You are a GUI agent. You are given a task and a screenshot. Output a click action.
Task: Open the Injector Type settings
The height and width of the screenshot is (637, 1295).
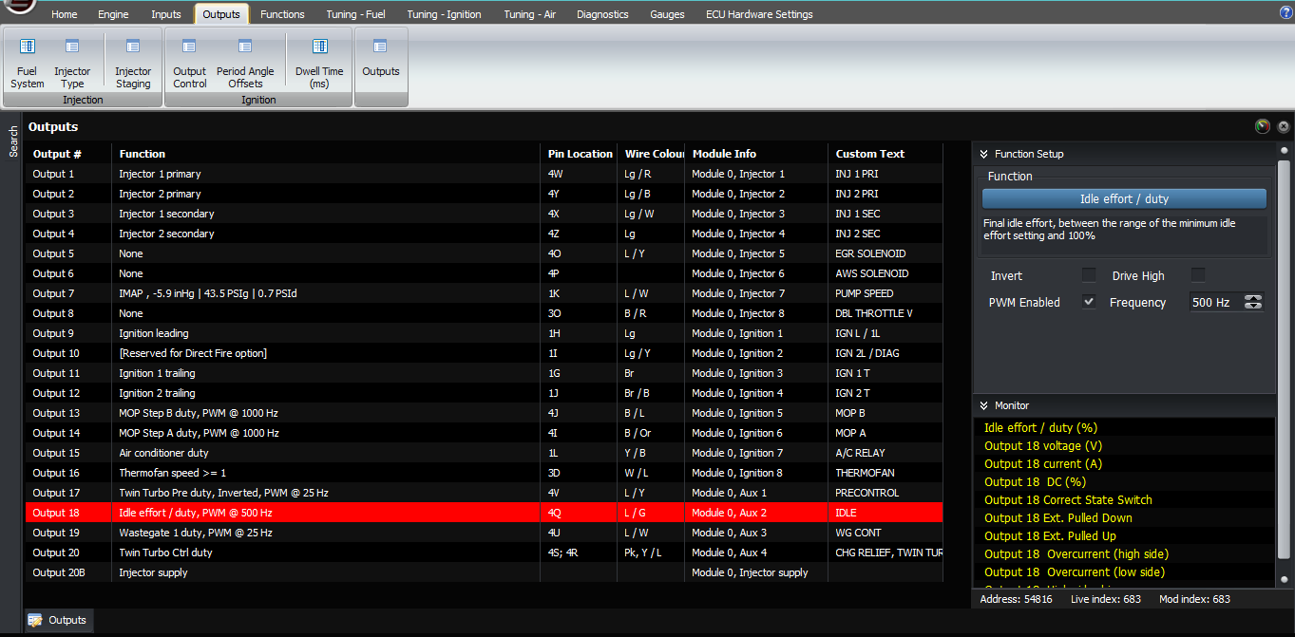(x=72, y=64)
